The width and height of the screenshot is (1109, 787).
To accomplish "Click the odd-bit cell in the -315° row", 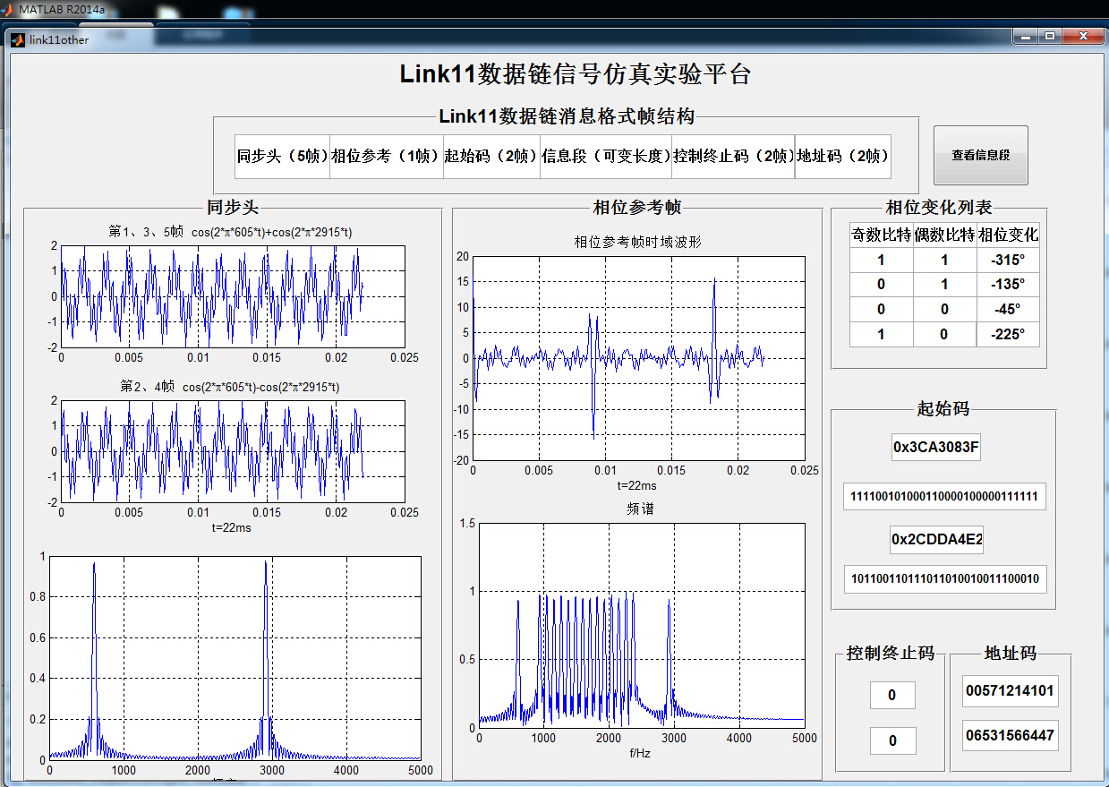I will 882,261.
